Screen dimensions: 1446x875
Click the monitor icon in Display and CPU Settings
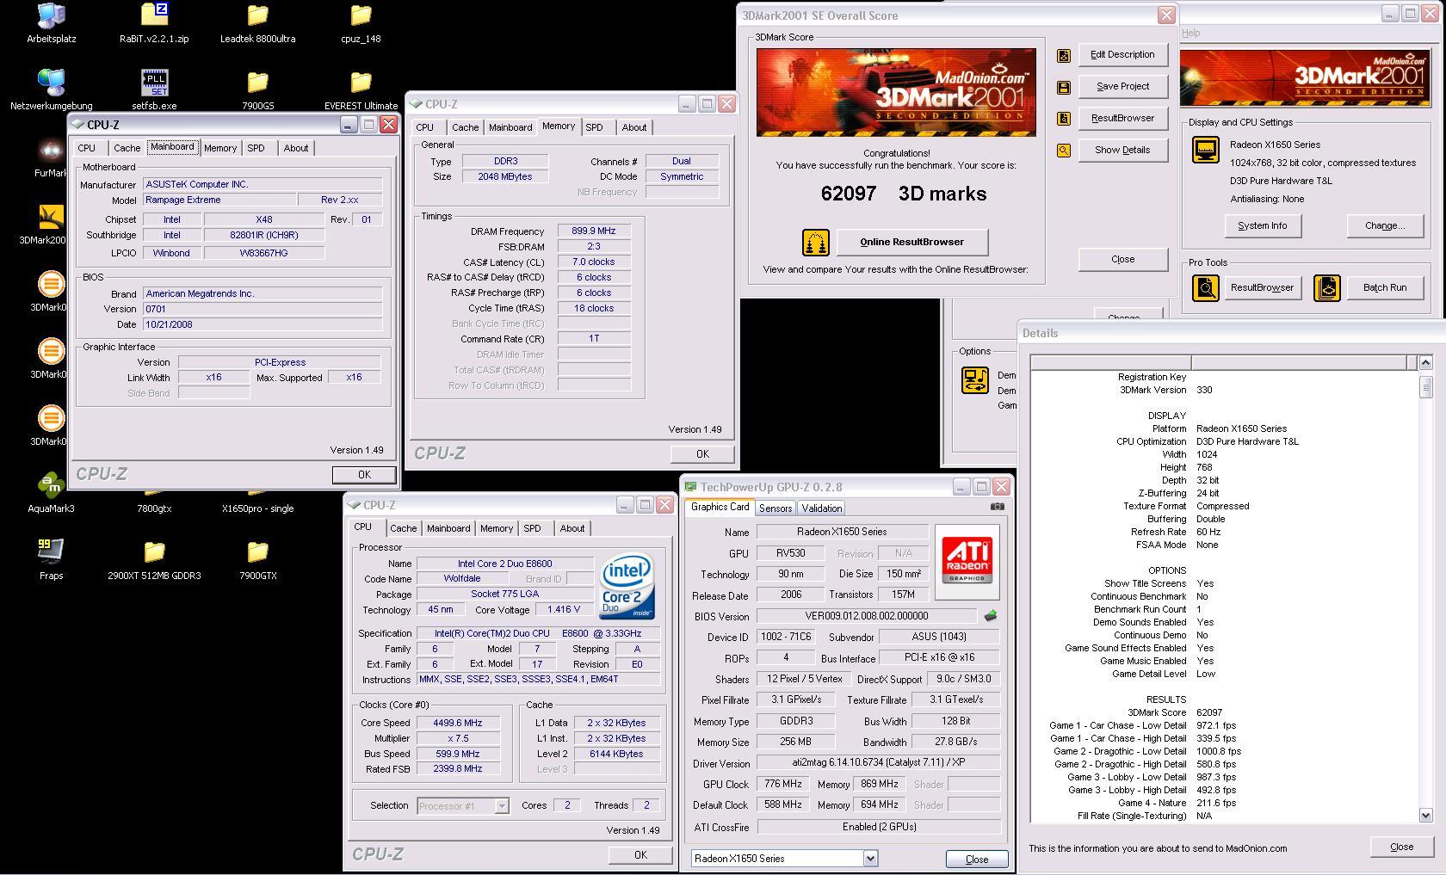[x=1205, y=150]
